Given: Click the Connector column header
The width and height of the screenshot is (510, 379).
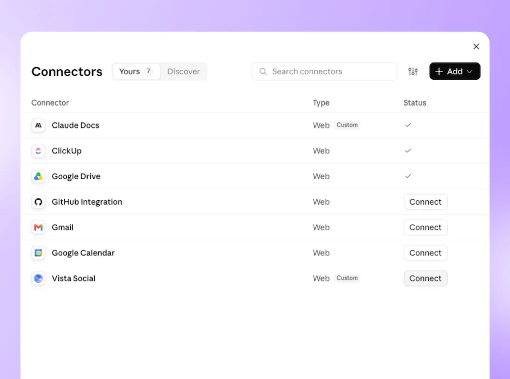Looking at the screenshot, I should pos(50,103).
